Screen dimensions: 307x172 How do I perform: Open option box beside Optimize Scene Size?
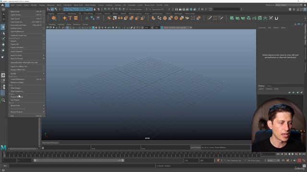pos(44,35)
